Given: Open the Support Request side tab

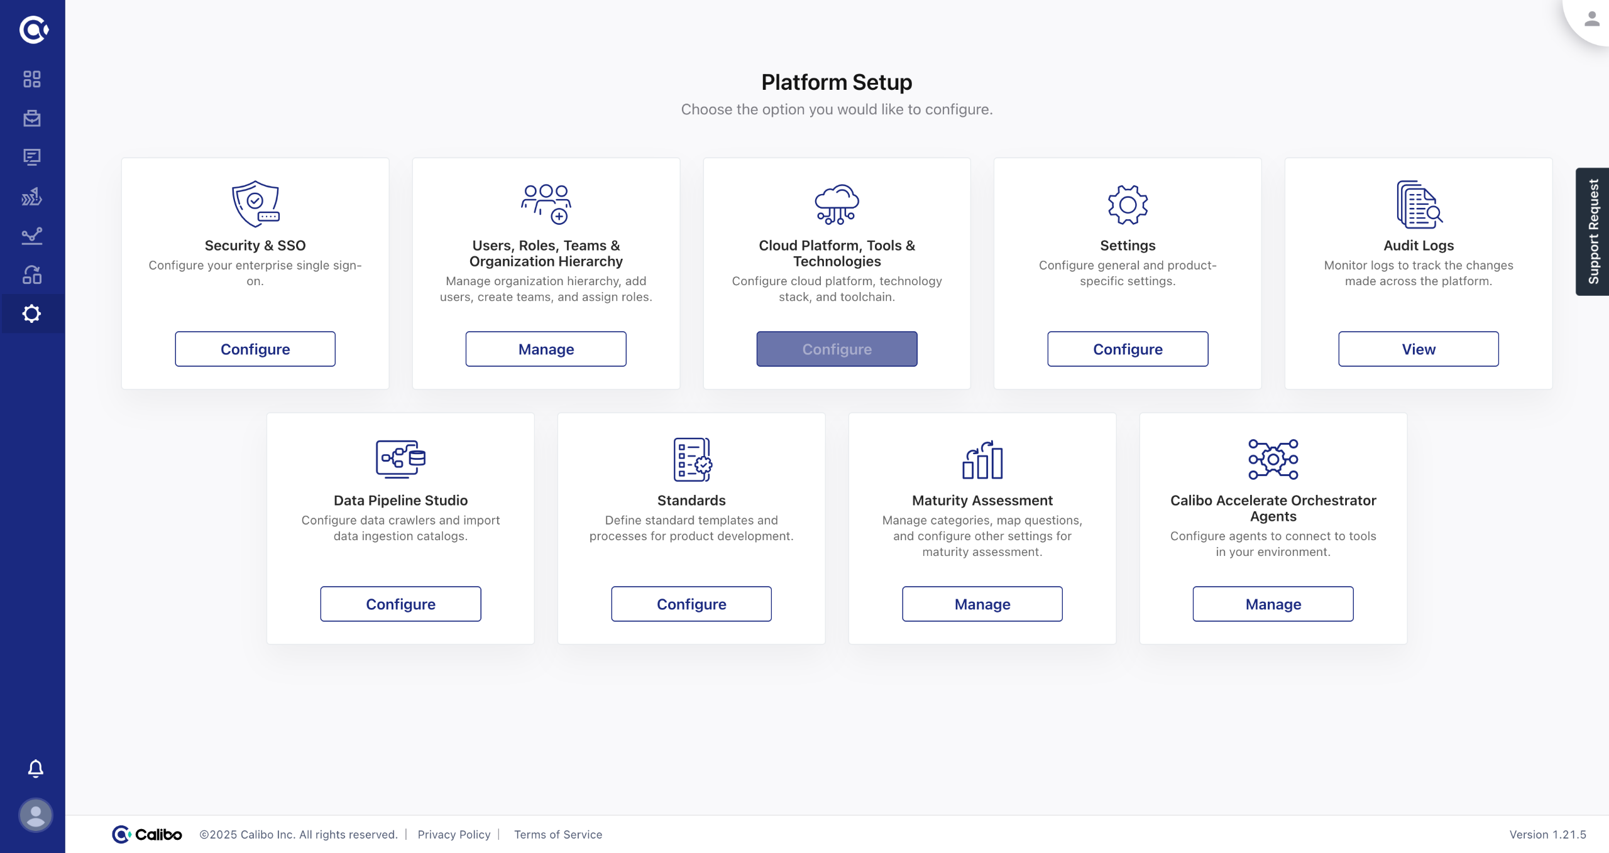Looking at the screenshot, I should click(x=1593, y=231).
